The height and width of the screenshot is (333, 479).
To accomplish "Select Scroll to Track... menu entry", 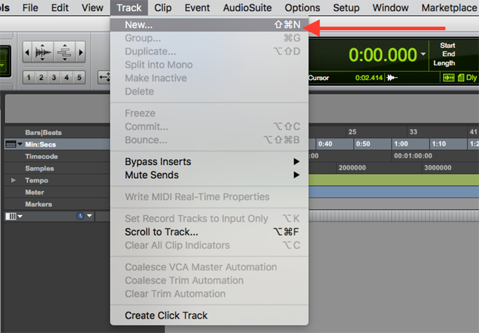I will [161, 232].
